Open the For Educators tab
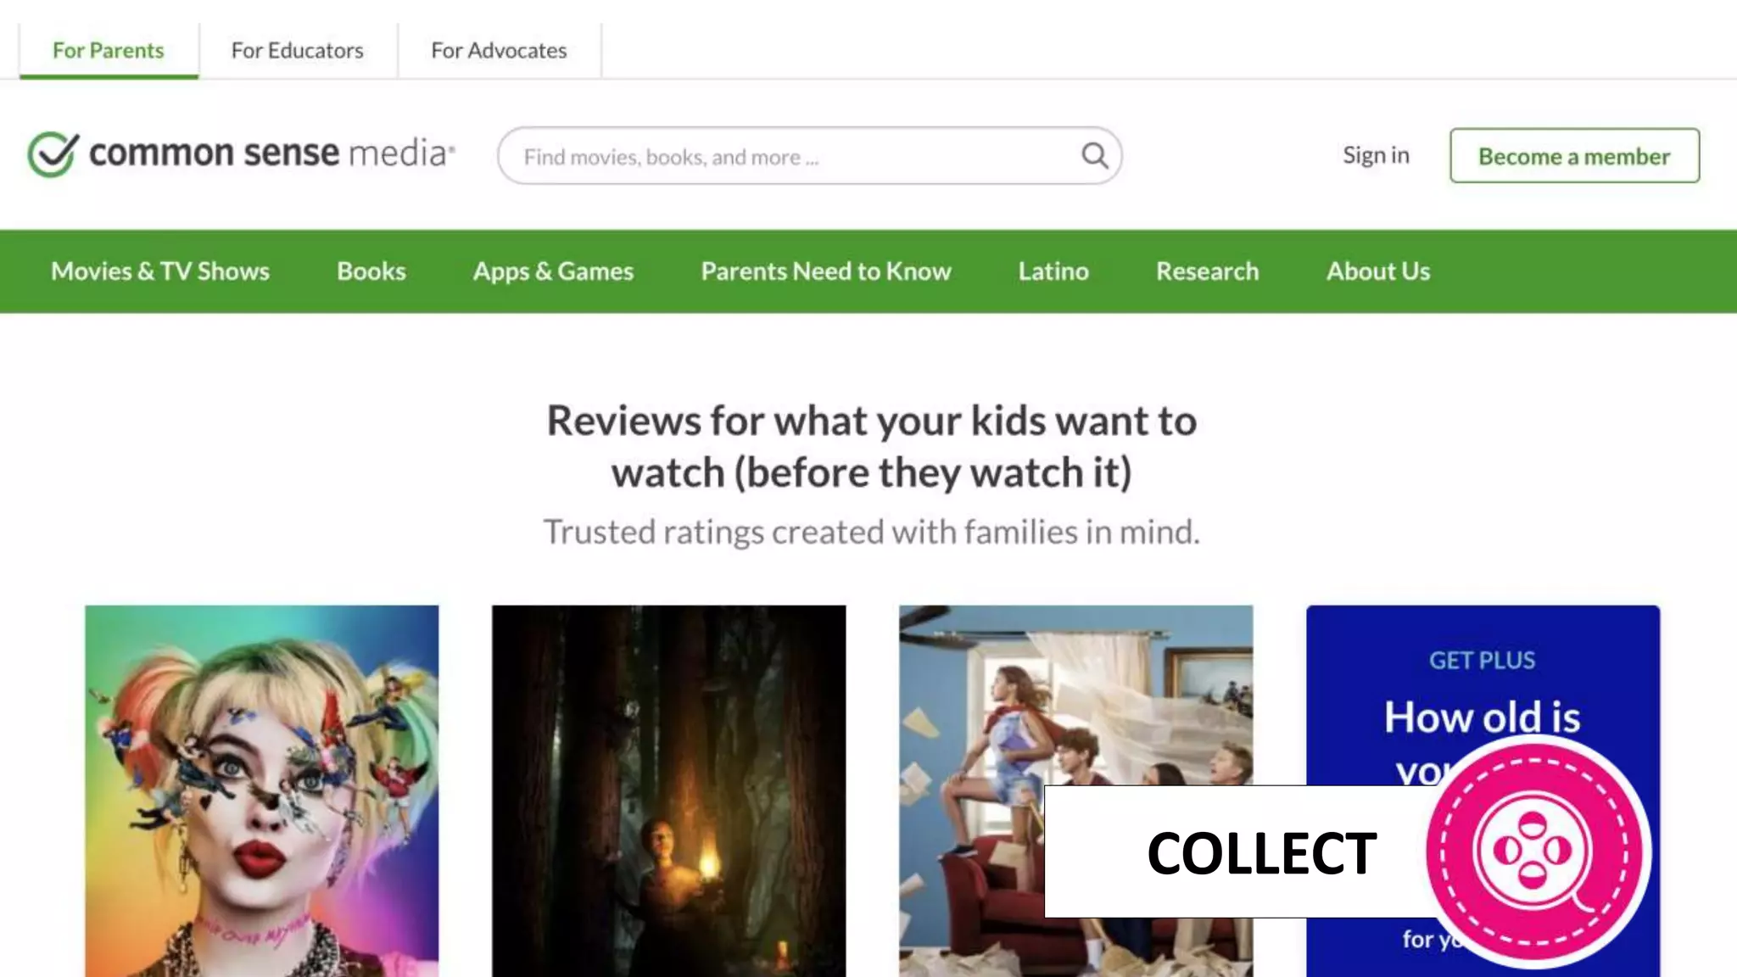This screenshot has width=1737, height=977. tap(298, 51)
